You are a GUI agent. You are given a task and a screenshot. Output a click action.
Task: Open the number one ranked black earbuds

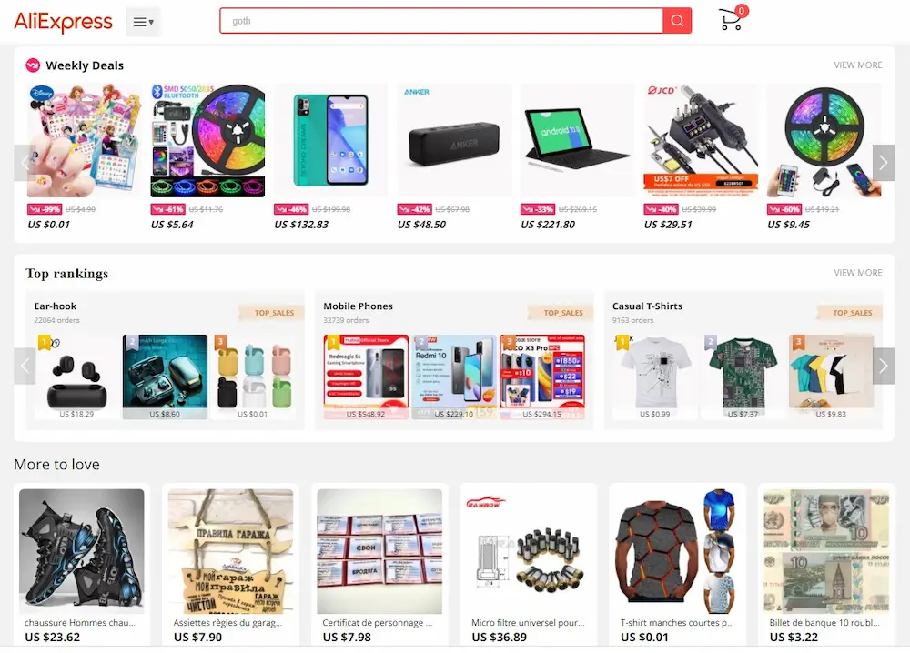[76, 377]
